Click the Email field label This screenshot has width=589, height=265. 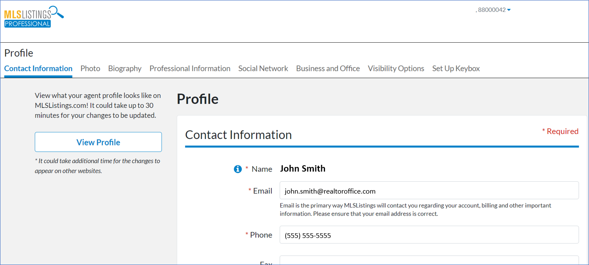[263, 191]
